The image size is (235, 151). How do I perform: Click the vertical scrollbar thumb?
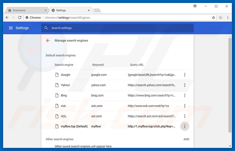tap(230, 85)
